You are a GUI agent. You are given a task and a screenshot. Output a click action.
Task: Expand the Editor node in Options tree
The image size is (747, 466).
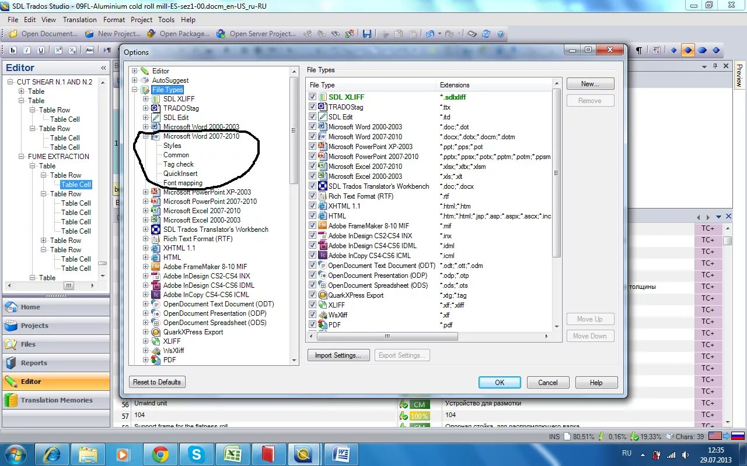135,71
